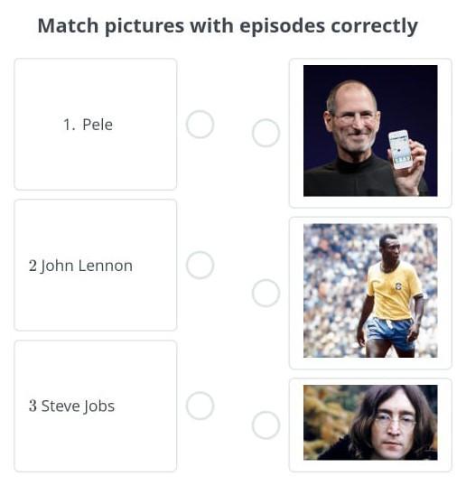Choose the connector circle next to long-haired man photo

pos(266,425)
